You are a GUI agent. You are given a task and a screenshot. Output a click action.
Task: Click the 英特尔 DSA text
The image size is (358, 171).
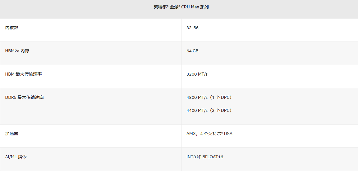point(220,134)
